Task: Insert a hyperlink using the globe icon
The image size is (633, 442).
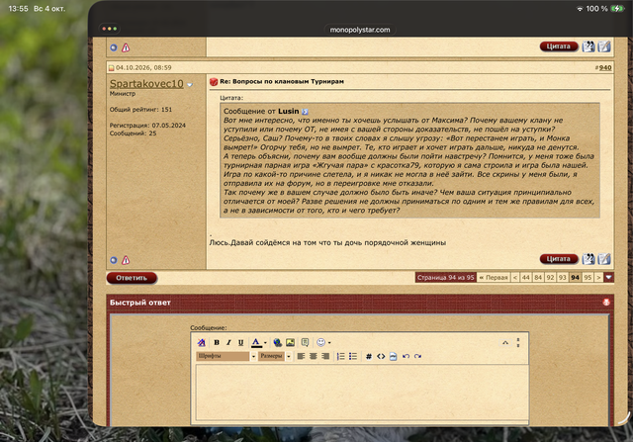Action: (x=277, y=343)
